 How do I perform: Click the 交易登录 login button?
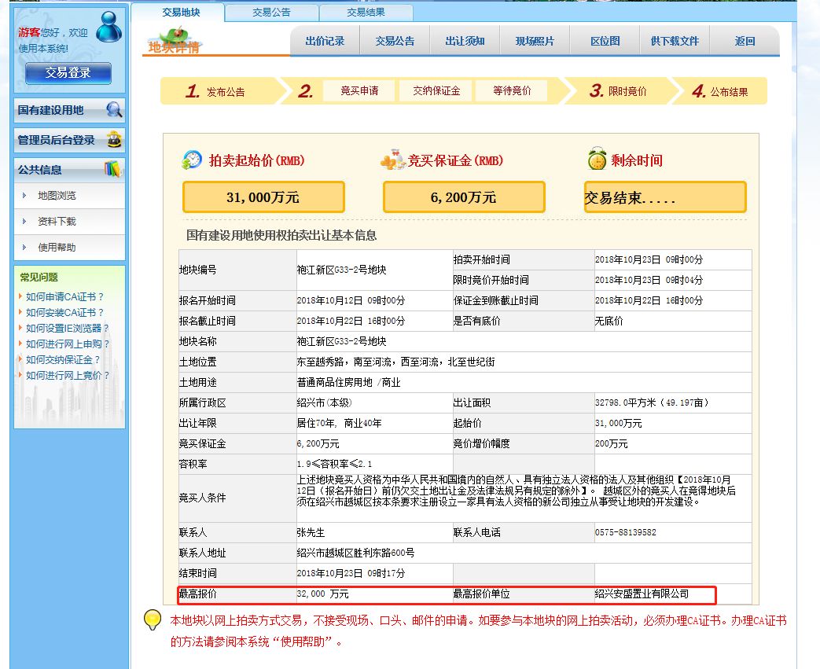pos(70,73)
